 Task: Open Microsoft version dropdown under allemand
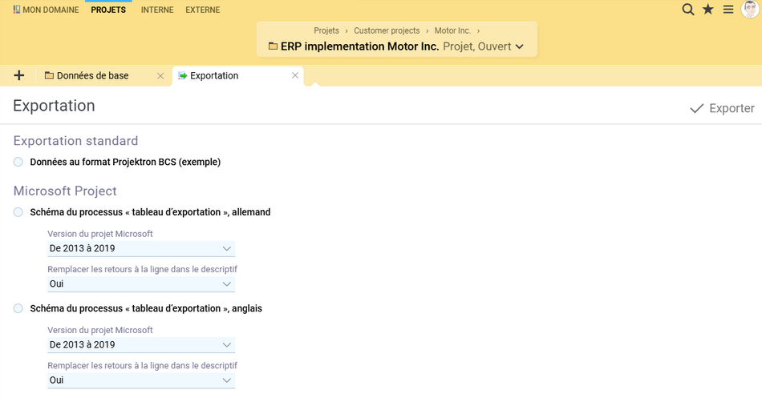pyautogui.click(x=141, y=248)
